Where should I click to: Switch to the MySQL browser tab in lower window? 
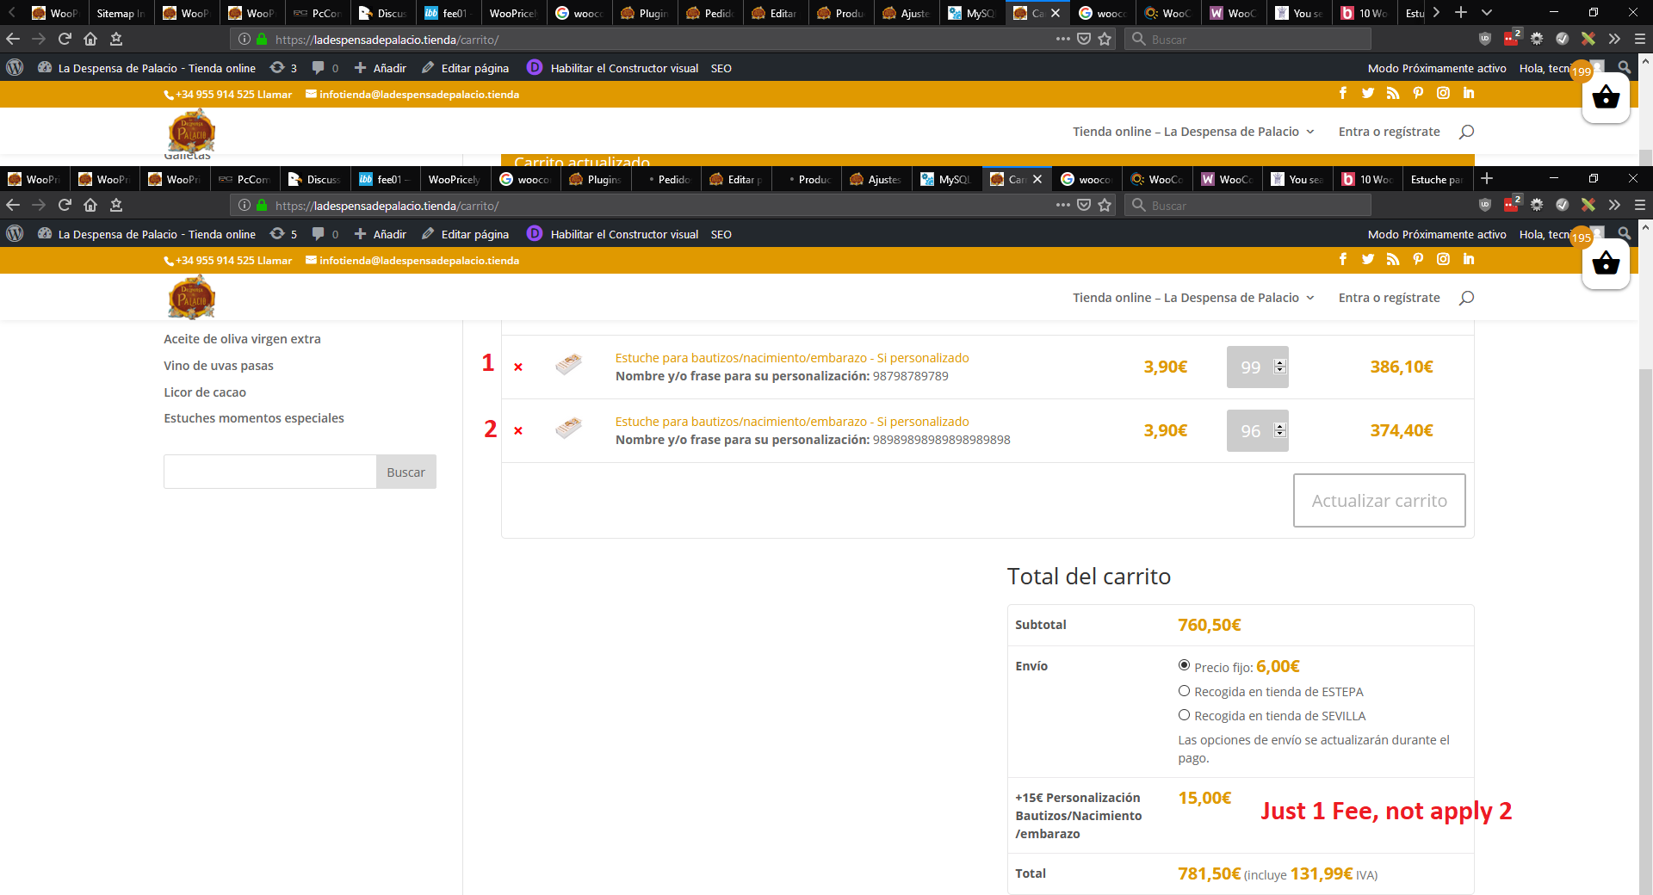tap(947, 179)
